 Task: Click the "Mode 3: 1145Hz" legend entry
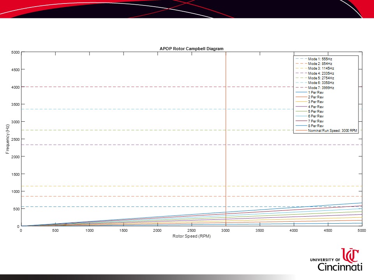(x=321, y=68)
